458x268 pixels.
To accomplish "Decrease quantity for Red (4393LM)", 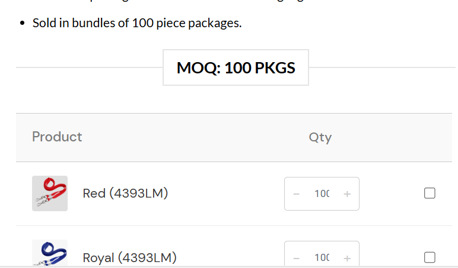I will pyautogui.click(x=297, y=193).
